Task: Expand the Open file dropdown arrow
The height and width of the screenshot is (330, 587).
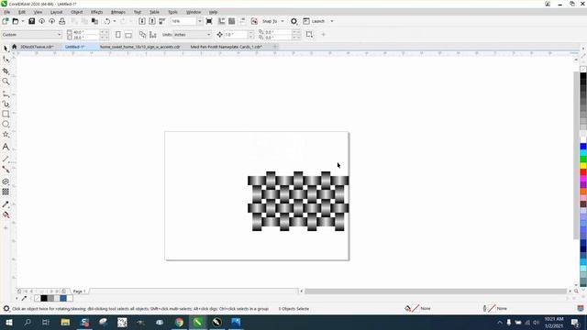Action: pyautogui.click(x=22, y=21)
